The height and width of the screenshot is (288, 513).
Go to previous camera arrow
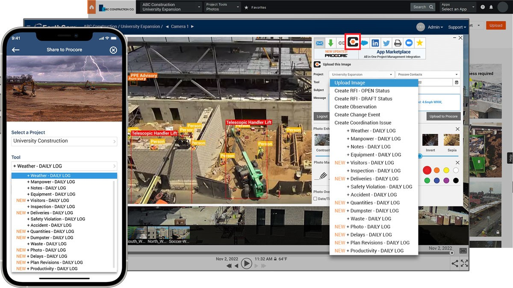pos(167,26)
